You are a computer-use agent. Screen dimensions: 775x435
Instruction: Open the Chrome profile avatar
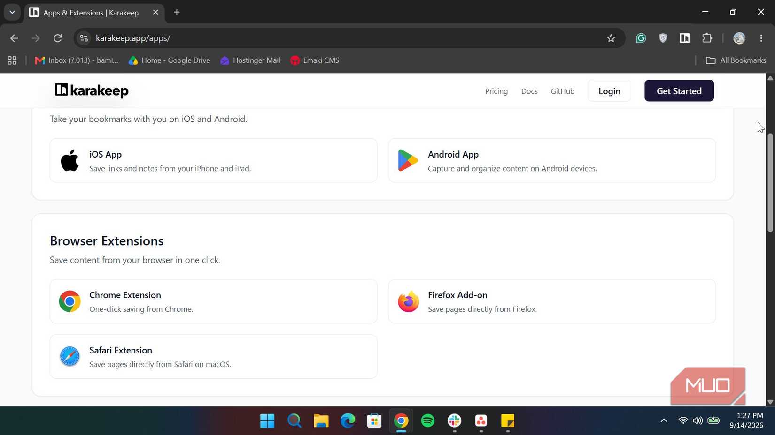(739, 38)
